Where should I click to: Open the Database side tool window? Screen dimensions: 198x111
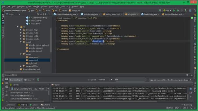pyautogui.click(x=195, y=48)
